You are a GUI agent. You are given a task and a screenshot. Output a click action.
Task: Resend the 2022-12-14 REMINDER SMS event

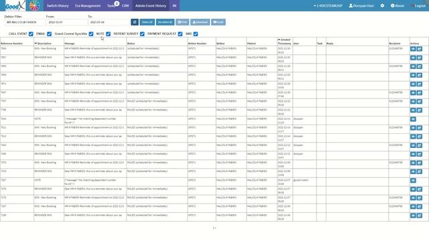pyautogui.click(x=420, y=137)
